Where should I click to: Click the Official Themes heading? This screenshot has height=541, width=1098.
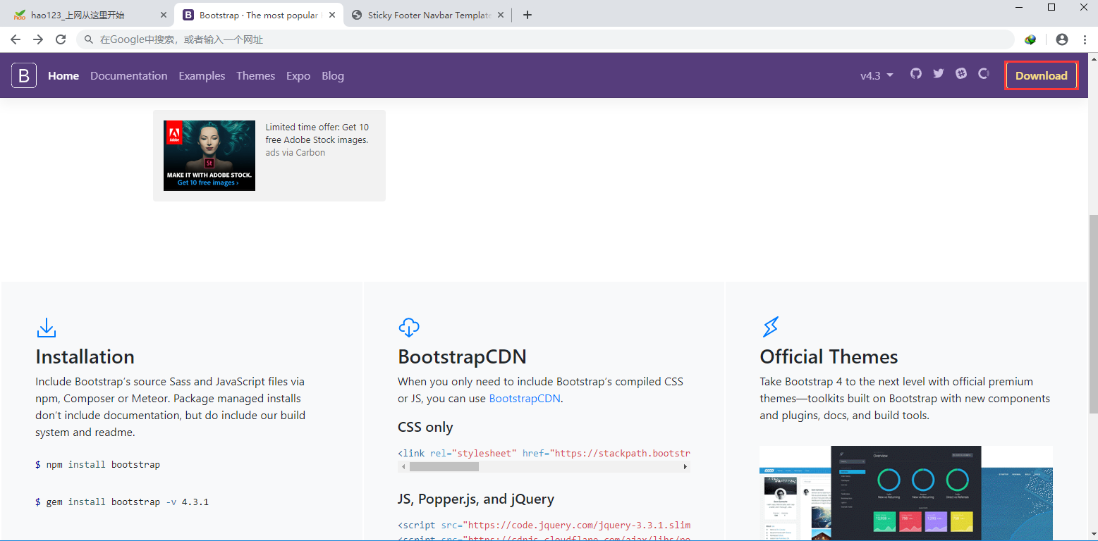[x=829, y=356]
